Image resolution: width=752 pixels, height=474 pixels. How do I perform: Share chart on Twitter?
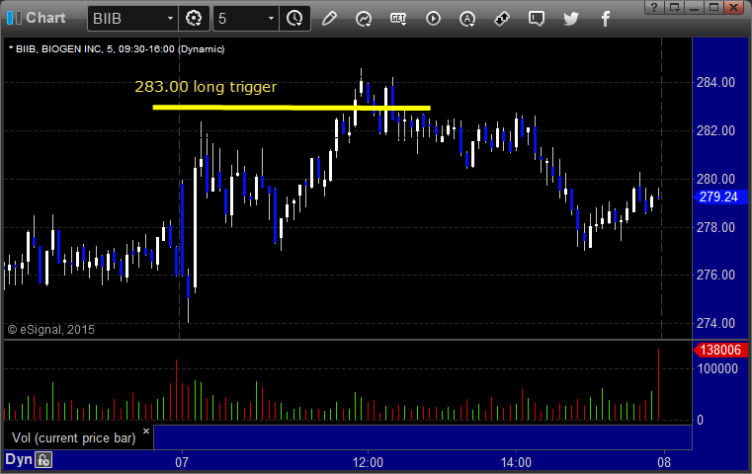[571, 19]
